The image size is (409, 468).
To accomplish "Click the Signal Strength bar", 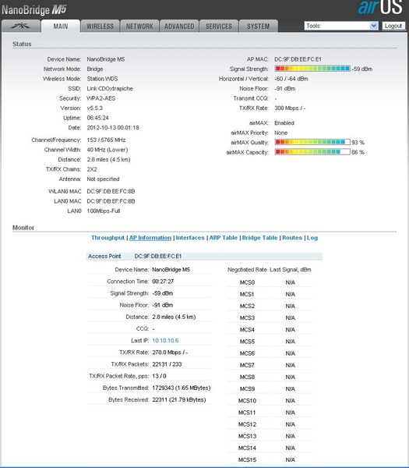I will coord(312,69).
